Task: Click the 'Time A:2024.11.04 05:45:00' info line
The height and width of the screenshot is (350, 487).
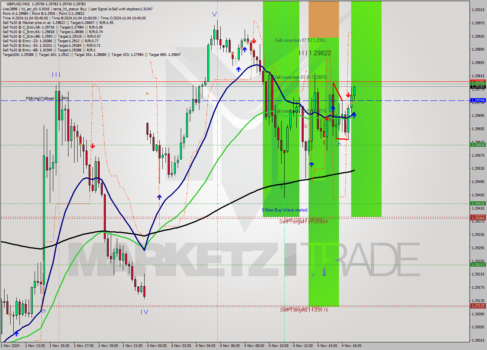Action: coord(74,18)
